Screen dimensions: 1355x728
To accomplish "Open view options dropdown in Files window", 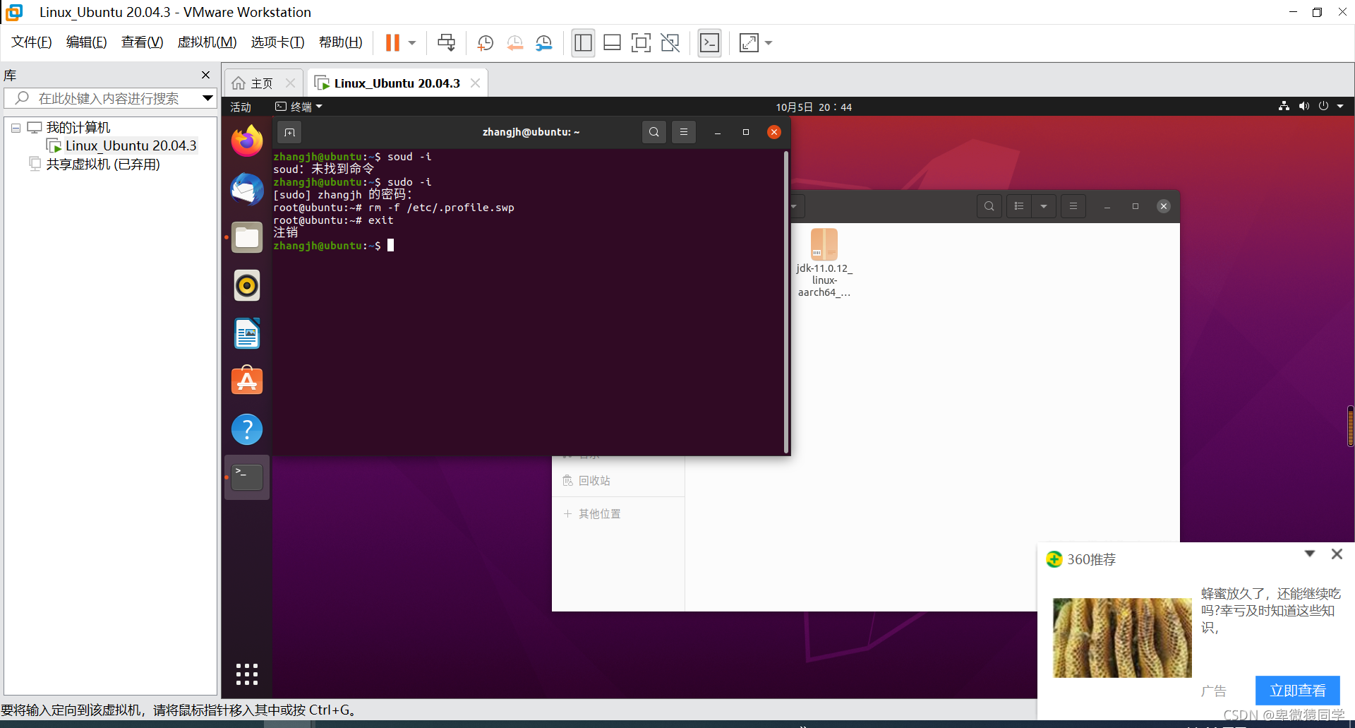I will point(1044,206).
